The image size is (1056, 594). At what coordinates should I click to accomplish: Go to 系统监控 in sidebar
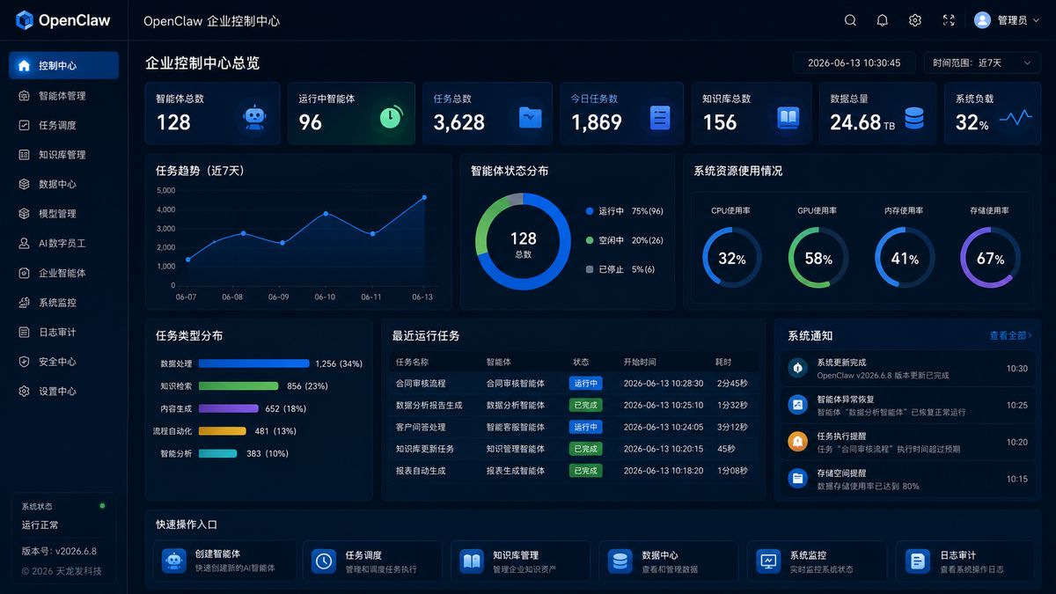pos(64,302)
